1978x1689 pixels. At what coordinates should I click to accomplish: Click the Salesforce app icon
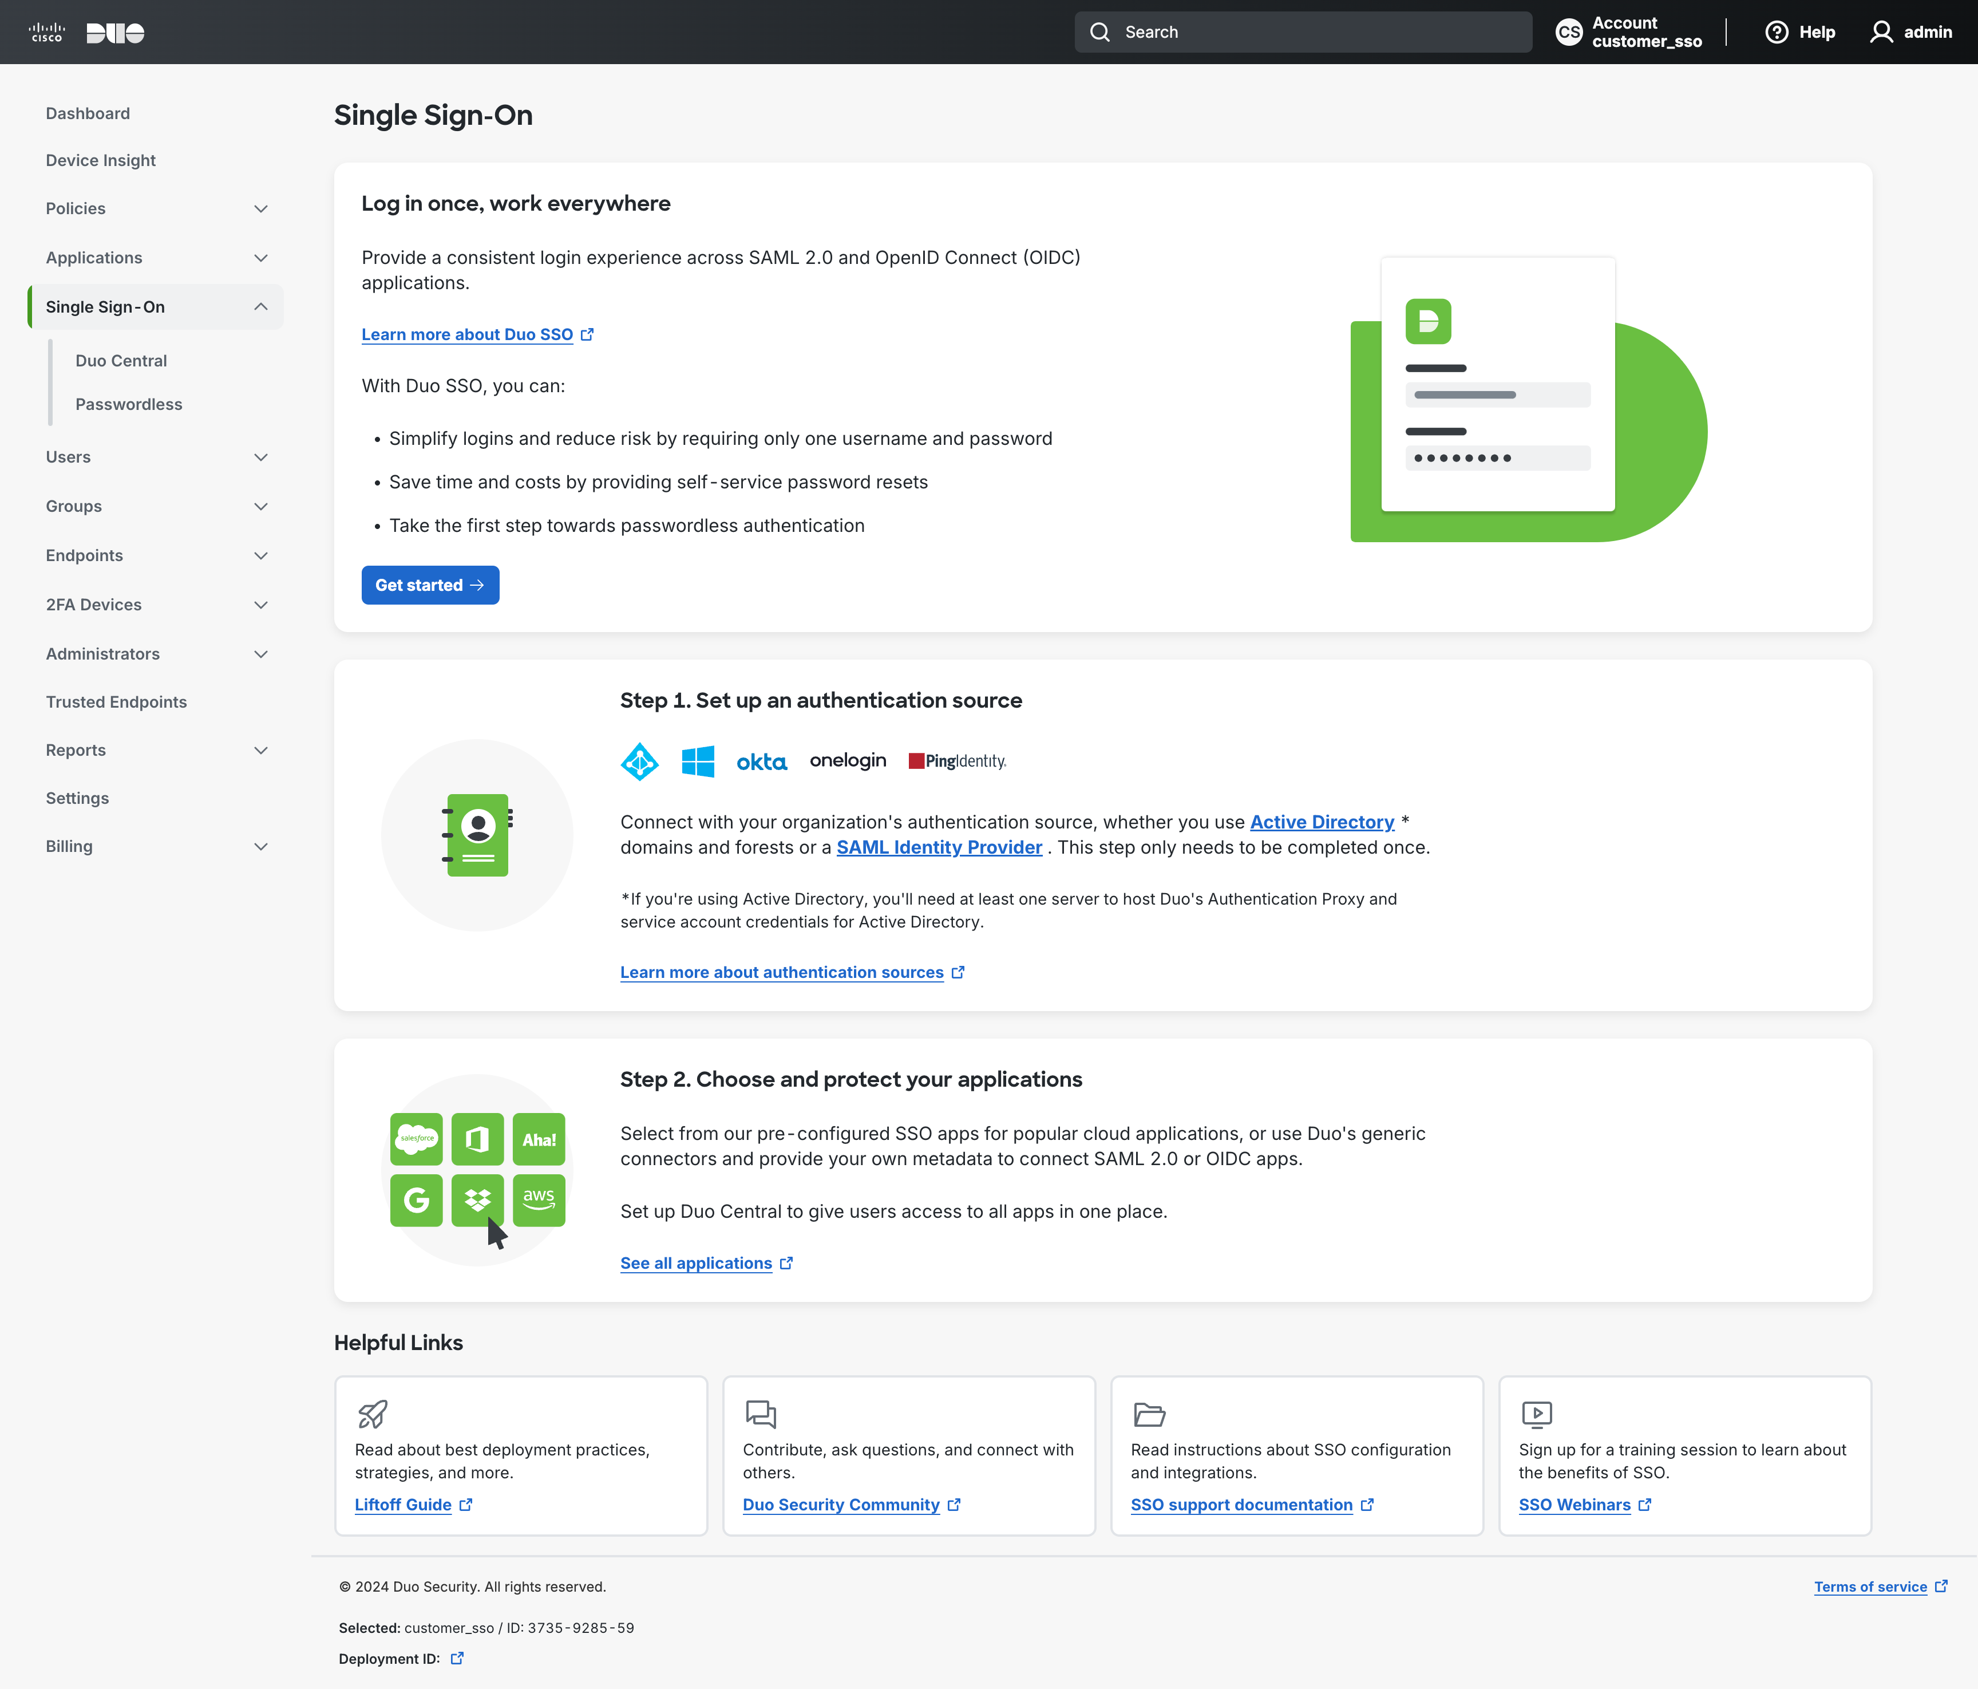[x=416, y=1138]
